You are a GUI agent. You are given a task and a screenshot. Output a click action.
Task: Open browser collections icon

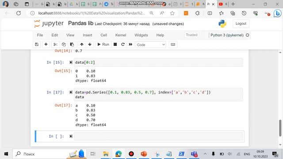(x=233, y=13)
